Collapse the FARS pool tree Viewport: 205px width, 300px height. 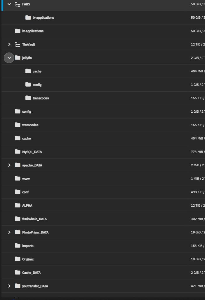(9, 4)
